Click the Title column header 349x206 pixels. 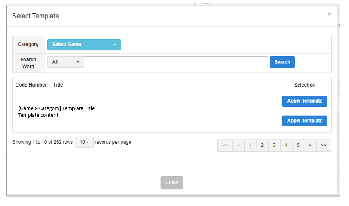coord(58,85)
